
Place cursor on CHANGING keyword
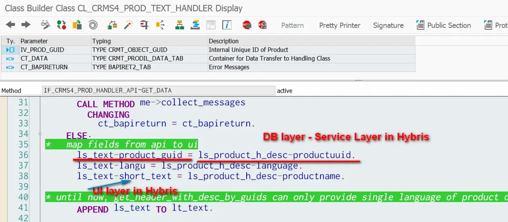(x=108, y=115)
